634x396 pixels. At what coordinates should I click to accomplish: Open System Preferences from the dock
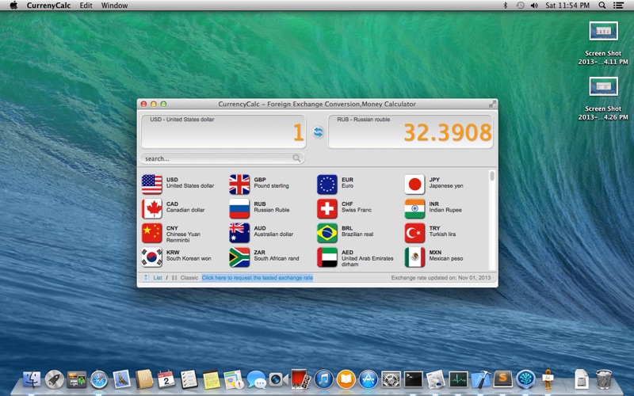pos(391,379)
